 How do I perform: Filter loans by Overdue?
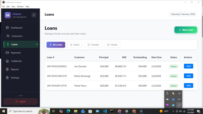click(x=93, y=45)
